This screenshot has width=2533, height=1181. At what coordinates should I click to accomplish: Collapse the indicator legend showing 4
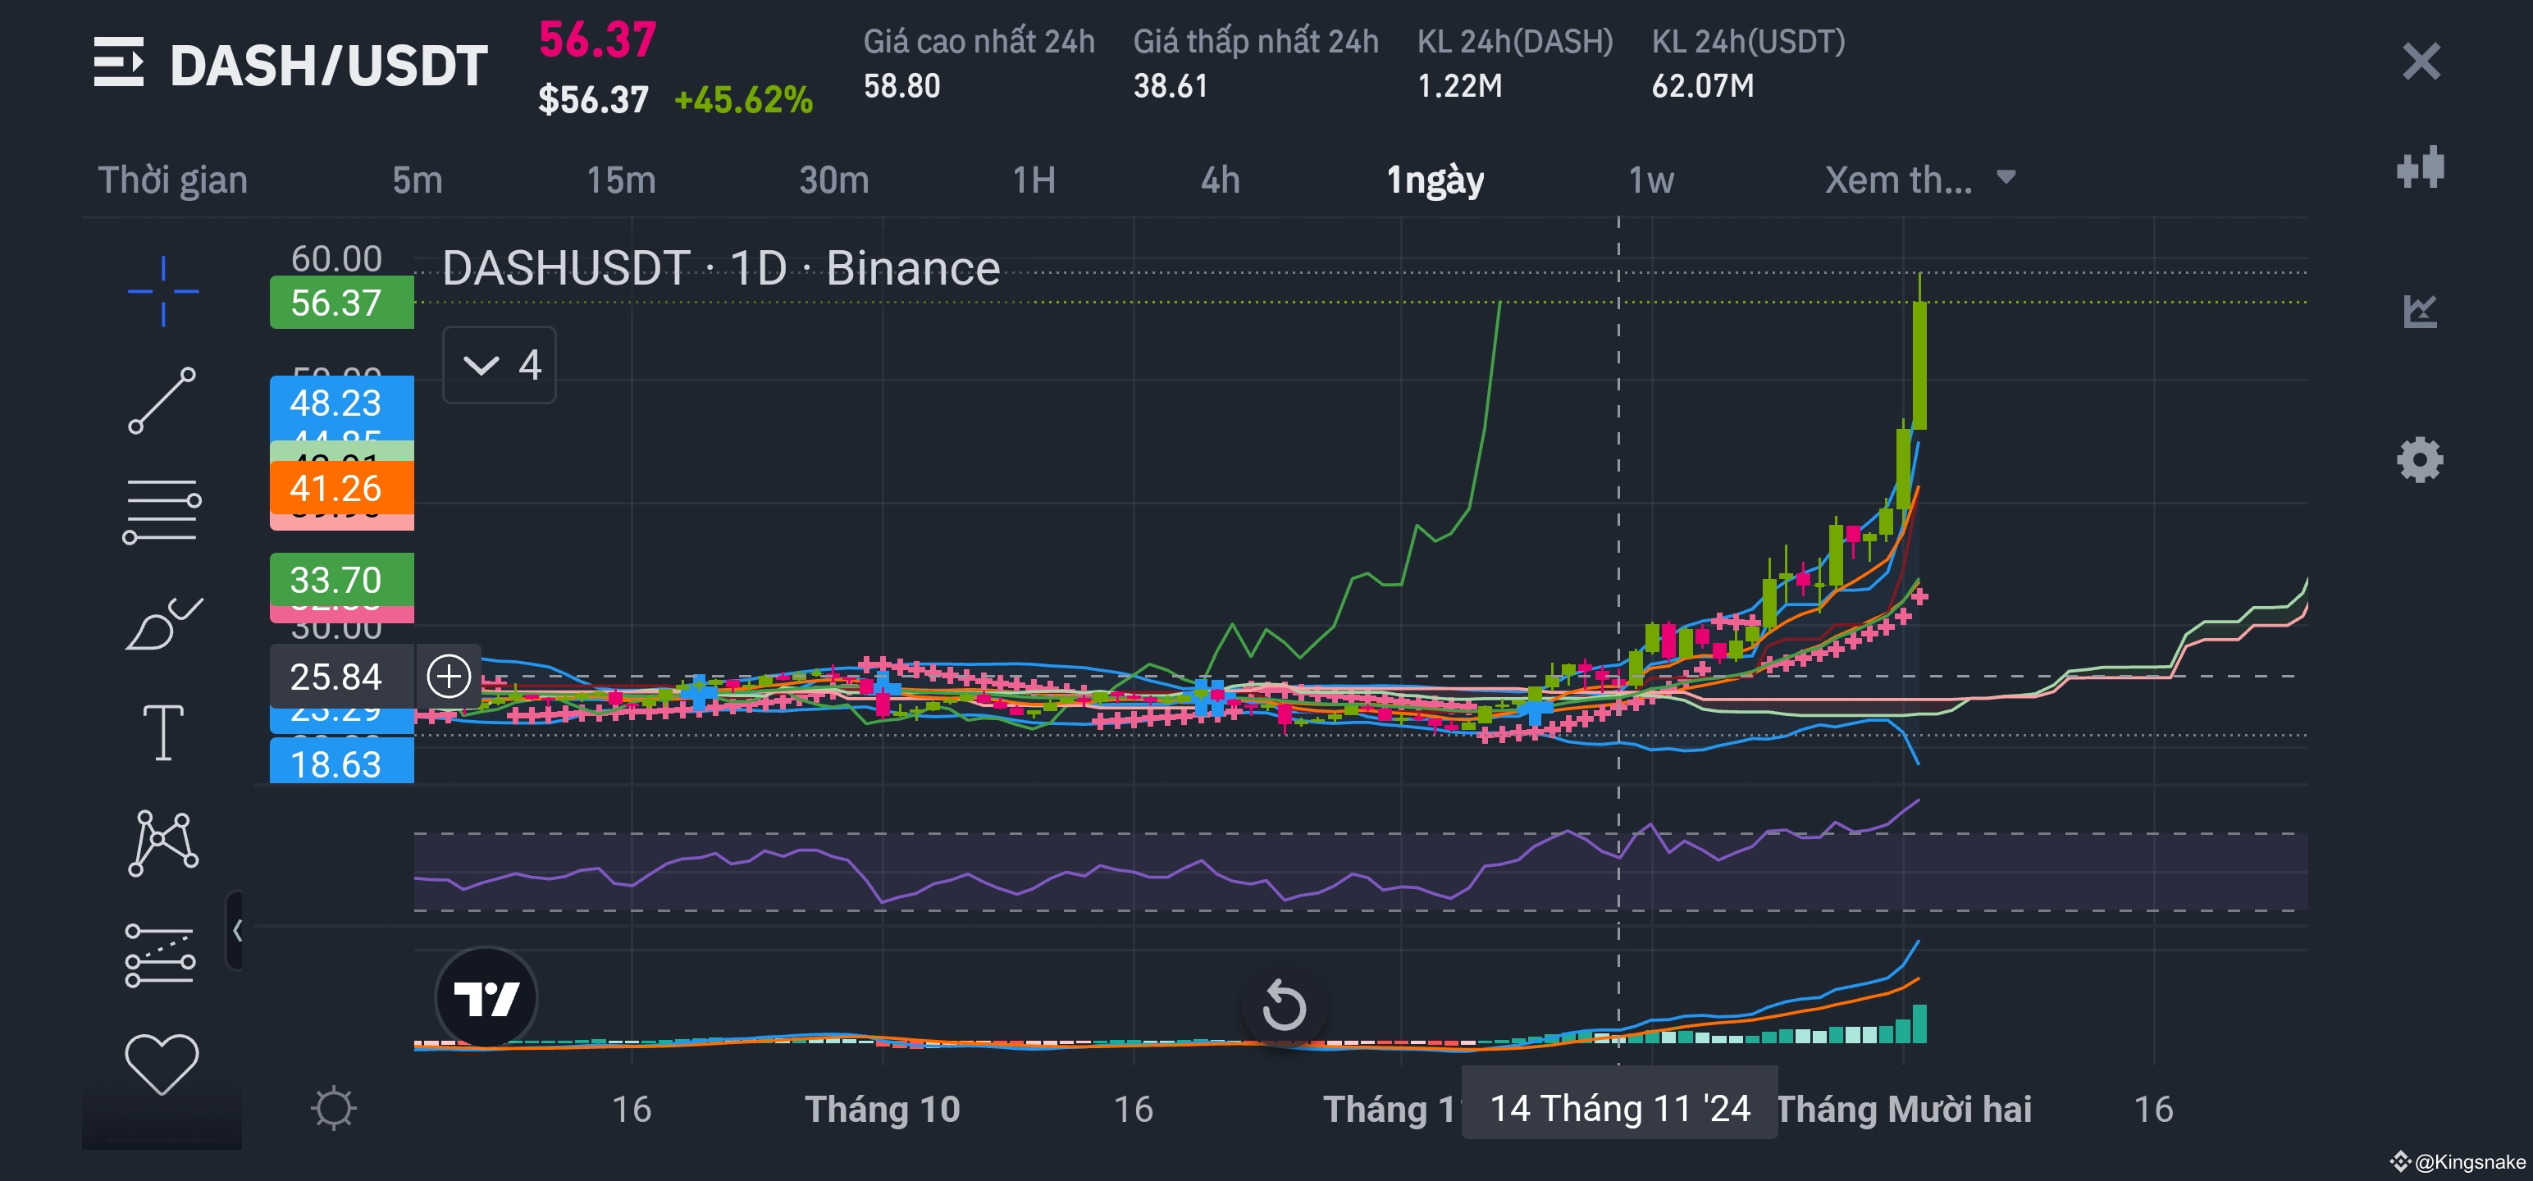click(500, 365)
